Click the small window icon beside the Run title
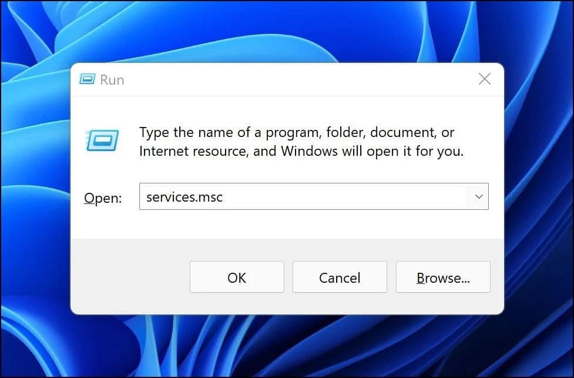Viewport: 574px width, 378px height. coord(87,78)
